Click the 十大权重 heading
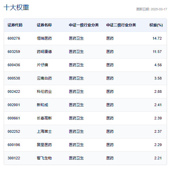 pyautogui.click(x=16, y=7)
